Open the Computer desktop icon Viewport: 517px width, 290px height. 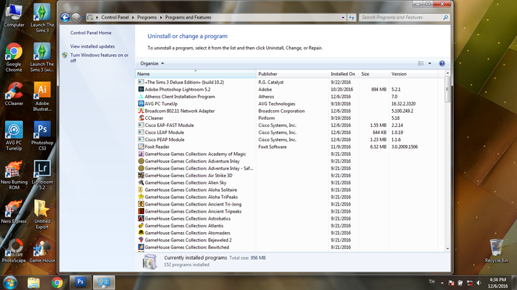14,15
